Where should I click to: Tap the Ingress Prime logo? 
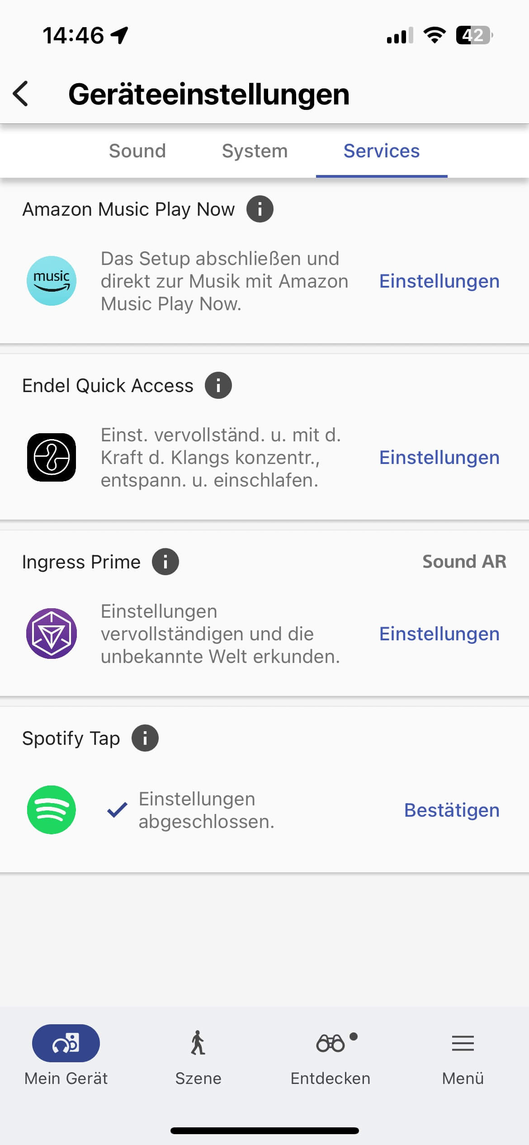click(x=52, y=634)
